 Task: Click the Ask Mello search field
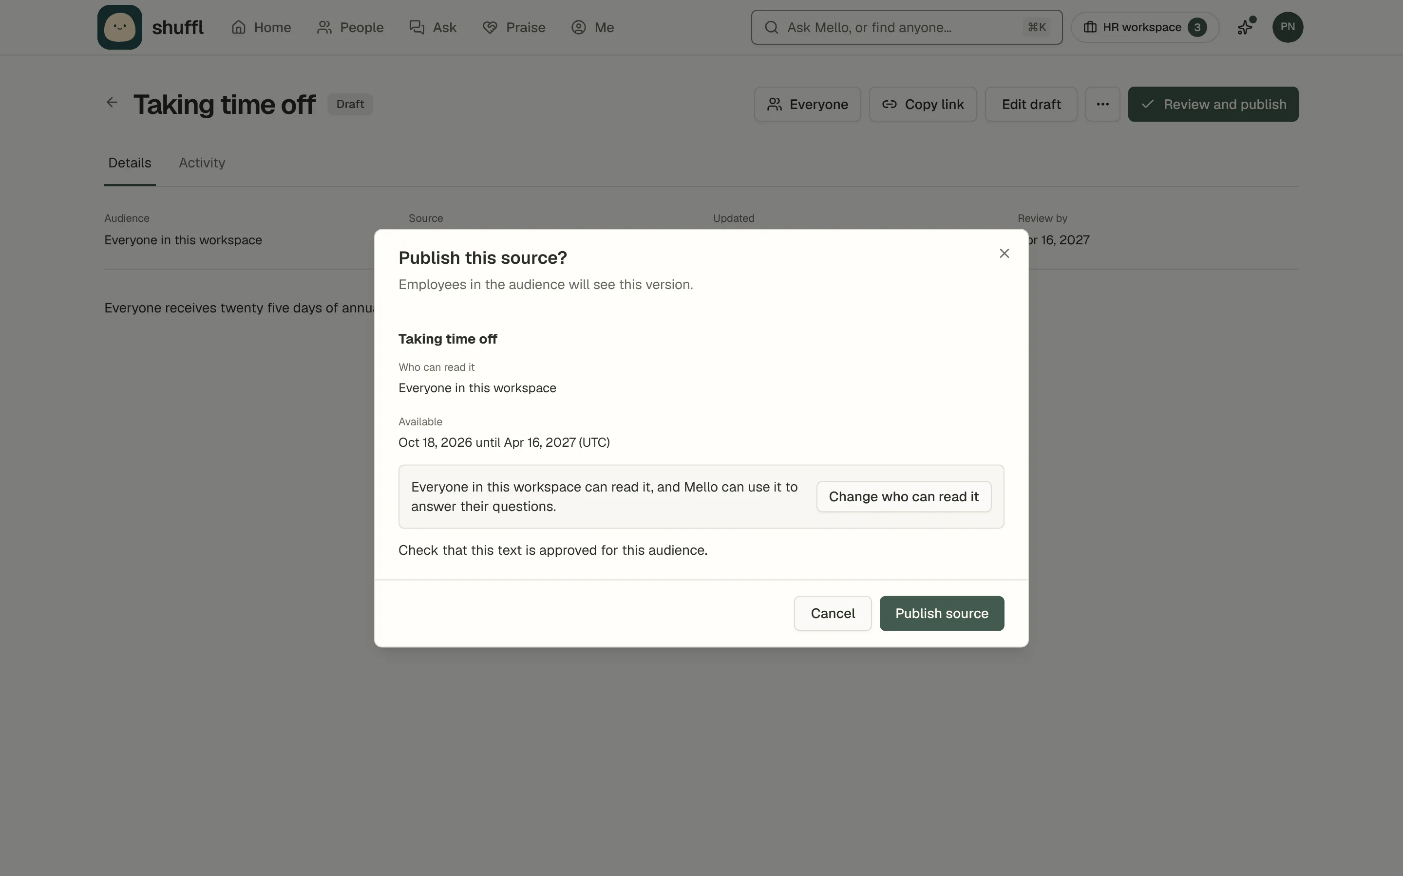(x=906, y=27)
